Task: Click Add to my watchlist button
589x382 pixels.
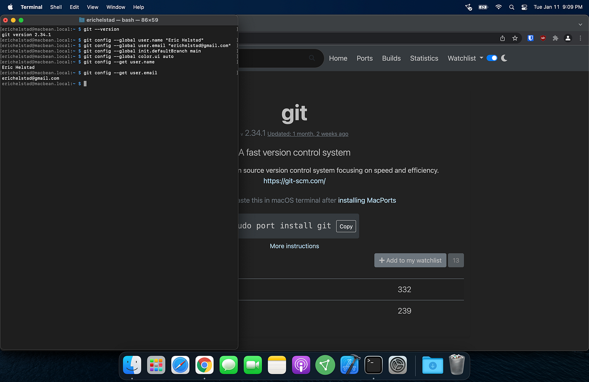Action: pos(410,260)
